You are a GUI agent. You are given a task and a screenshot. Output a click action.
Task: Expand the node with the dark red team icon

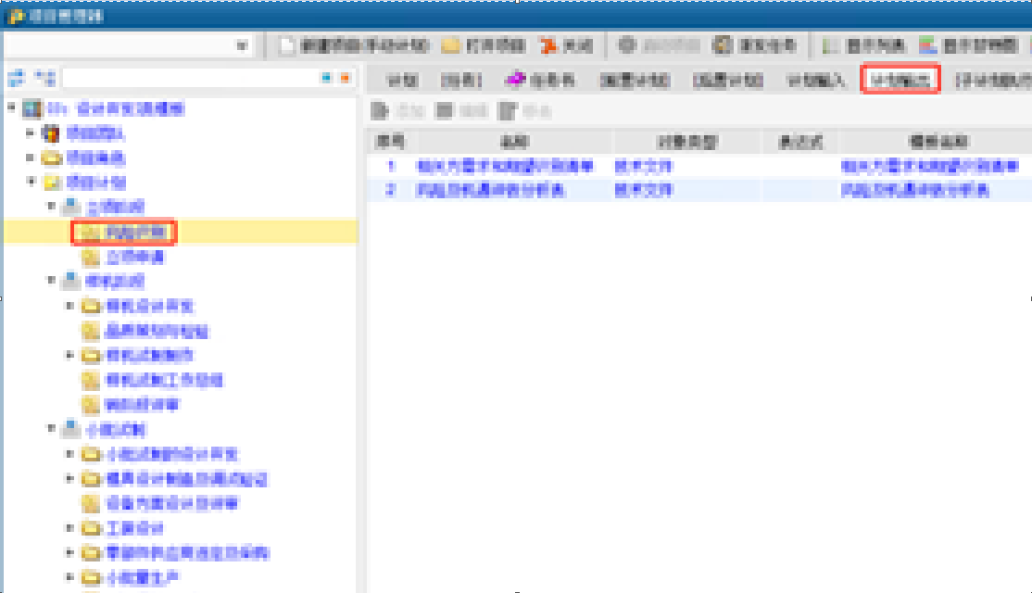[30, 132]
